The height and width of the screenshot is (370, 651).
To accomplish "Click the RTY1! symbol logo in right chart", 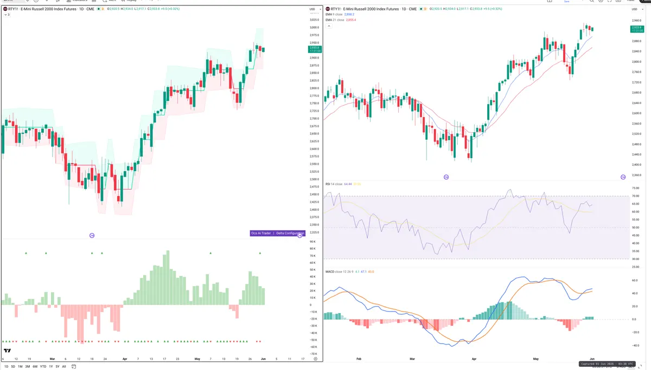I will (327, 9).
